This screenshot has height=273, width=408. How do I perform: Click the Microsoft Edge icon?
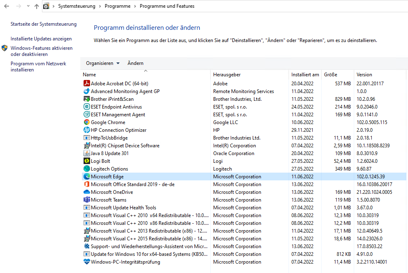[x=87, y=176]
